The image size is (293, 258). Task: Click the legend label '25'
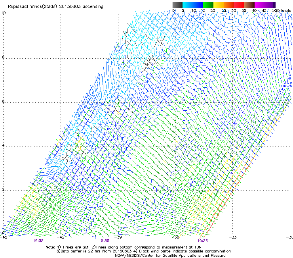tap(224, 11)
